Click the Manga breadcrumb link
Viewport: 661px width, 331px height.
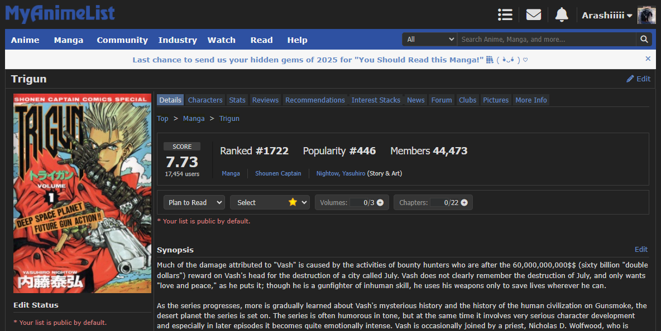[194, 118]
